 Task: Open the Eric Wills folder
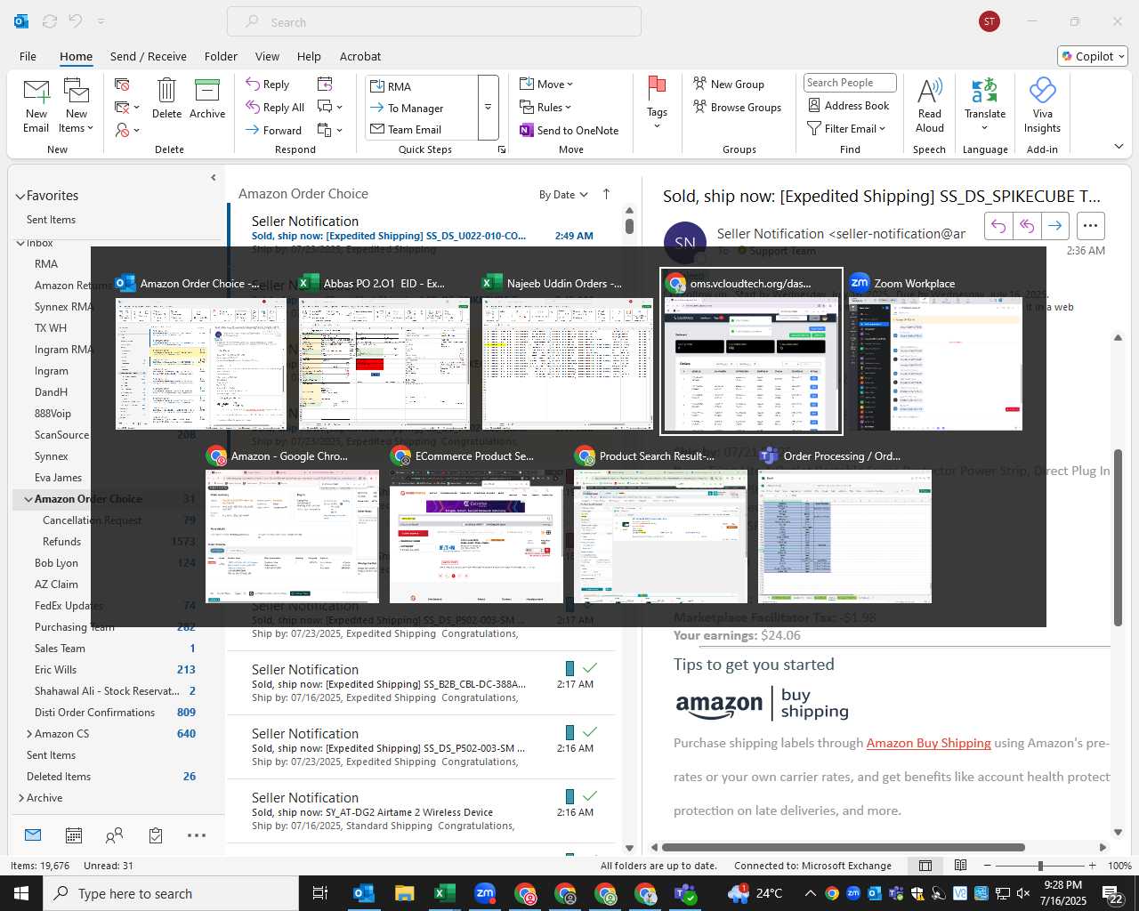click(55, 670)
